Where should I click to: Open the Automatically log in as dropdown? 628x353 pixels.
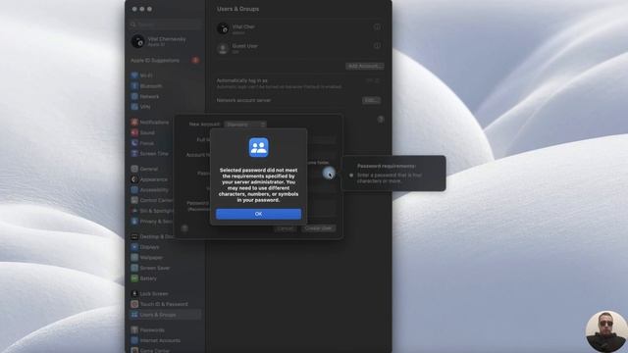(x=373, y=80)
